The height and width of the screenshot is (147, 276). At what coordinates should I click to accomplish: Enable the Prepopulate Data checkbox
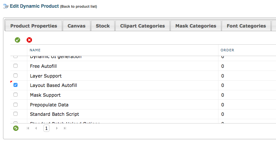(15, 104)
